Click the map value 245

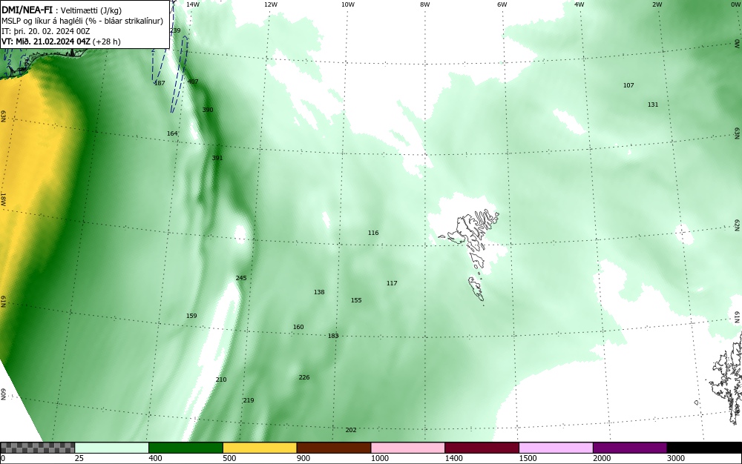(x=241, y=278)
